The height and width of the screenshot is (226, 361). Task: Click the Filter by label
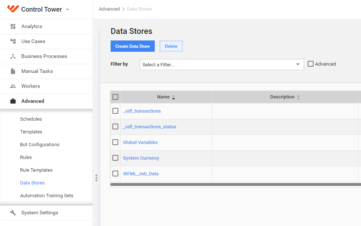tap(119, 64)
